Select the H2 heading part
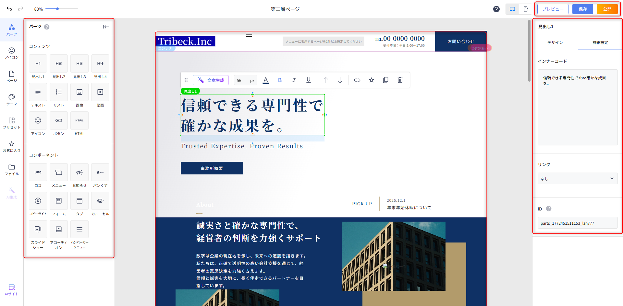The image size is (623, 306). [59, 64]
